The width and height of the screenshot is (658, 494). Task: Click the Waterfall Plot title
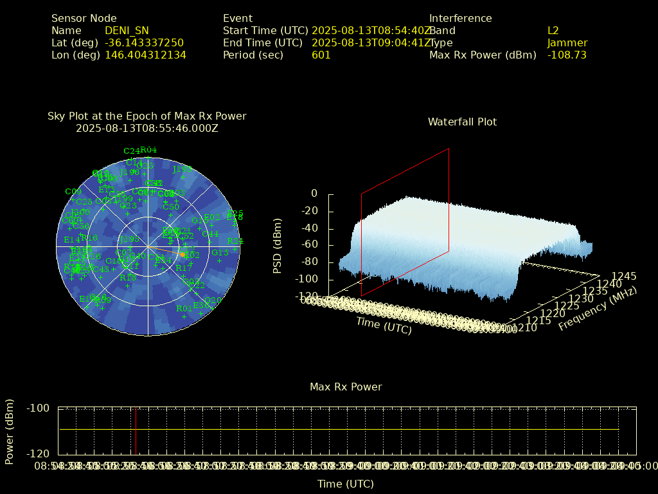(x=462, y=122)
